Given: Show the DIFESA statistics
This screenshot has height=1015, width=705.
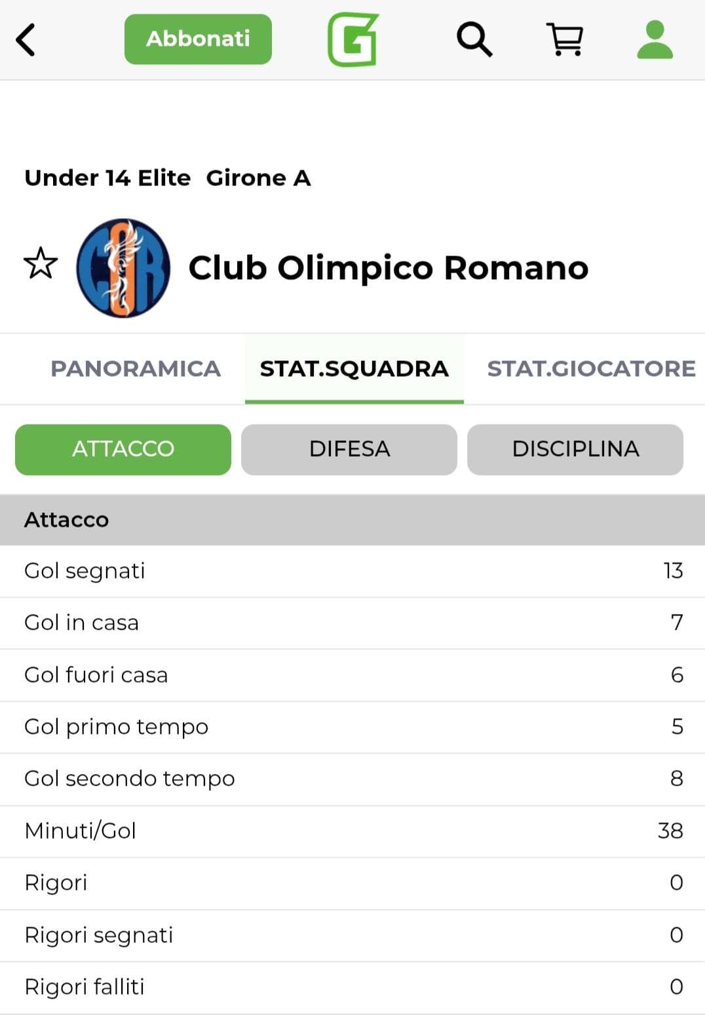Looking at the screenshot, I should click(x=349, y=449).
